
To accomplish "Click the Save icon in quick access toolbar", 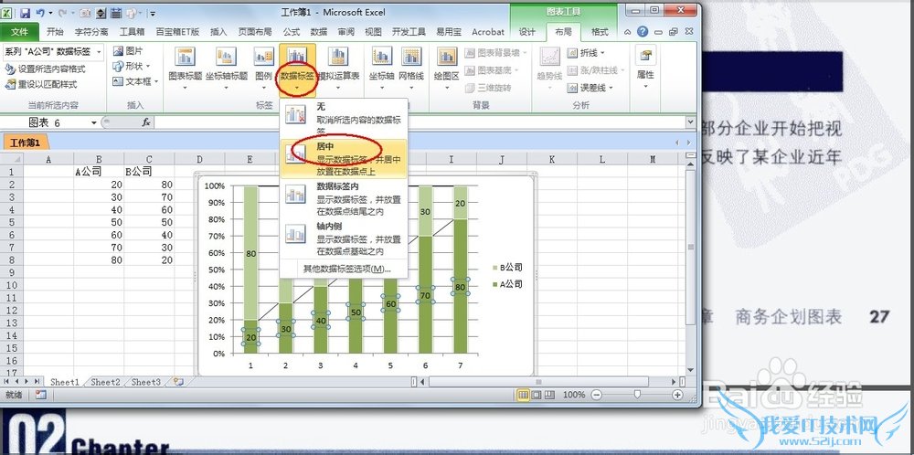I will (x=25, y=14).
